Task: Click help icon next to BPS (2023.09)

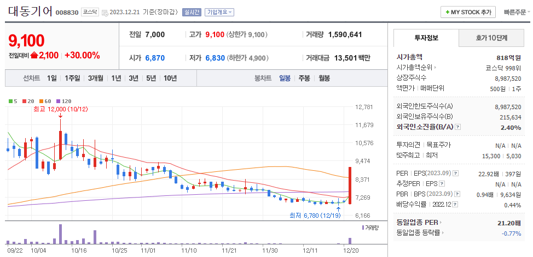Action: click(x=456, y=194)
